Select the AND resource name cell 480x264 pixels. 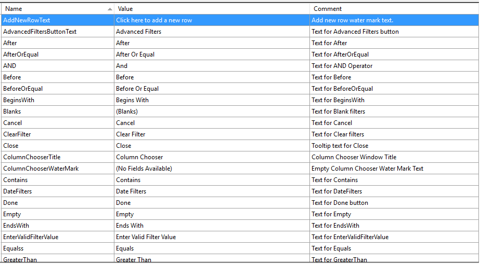pos(10,66)
